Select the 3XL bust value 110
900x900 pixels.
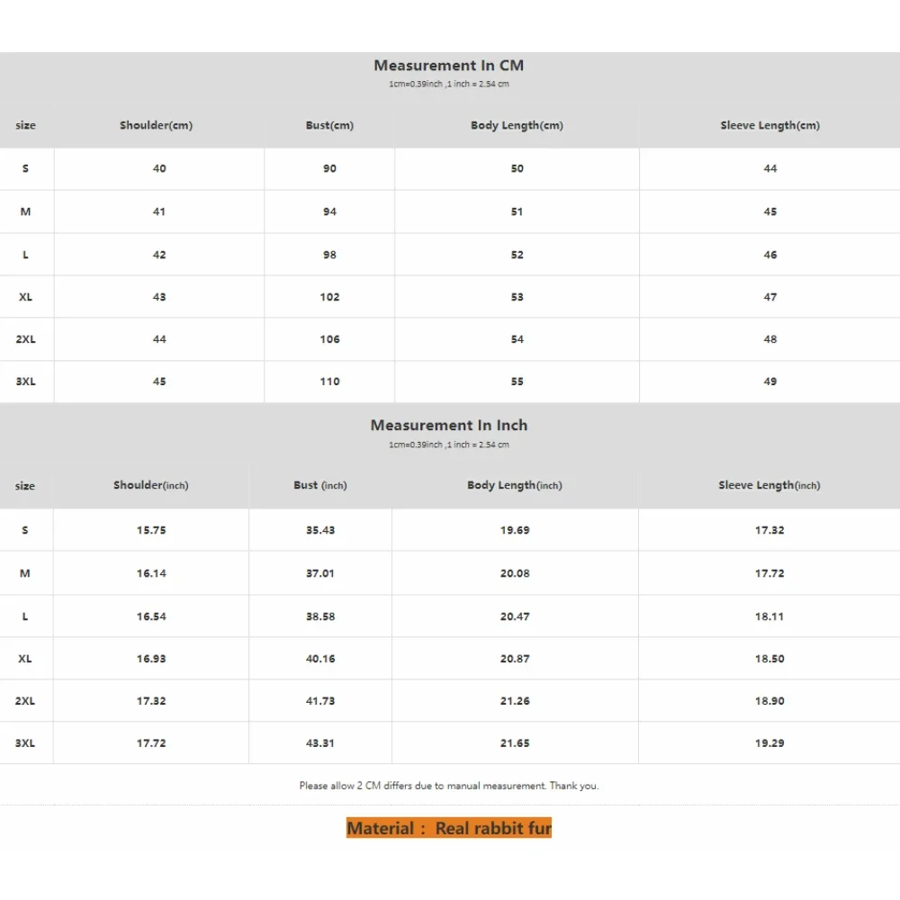click(329, 382)
